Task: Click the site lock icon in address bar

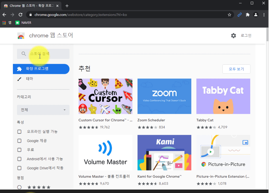Action: pos(30,15)
